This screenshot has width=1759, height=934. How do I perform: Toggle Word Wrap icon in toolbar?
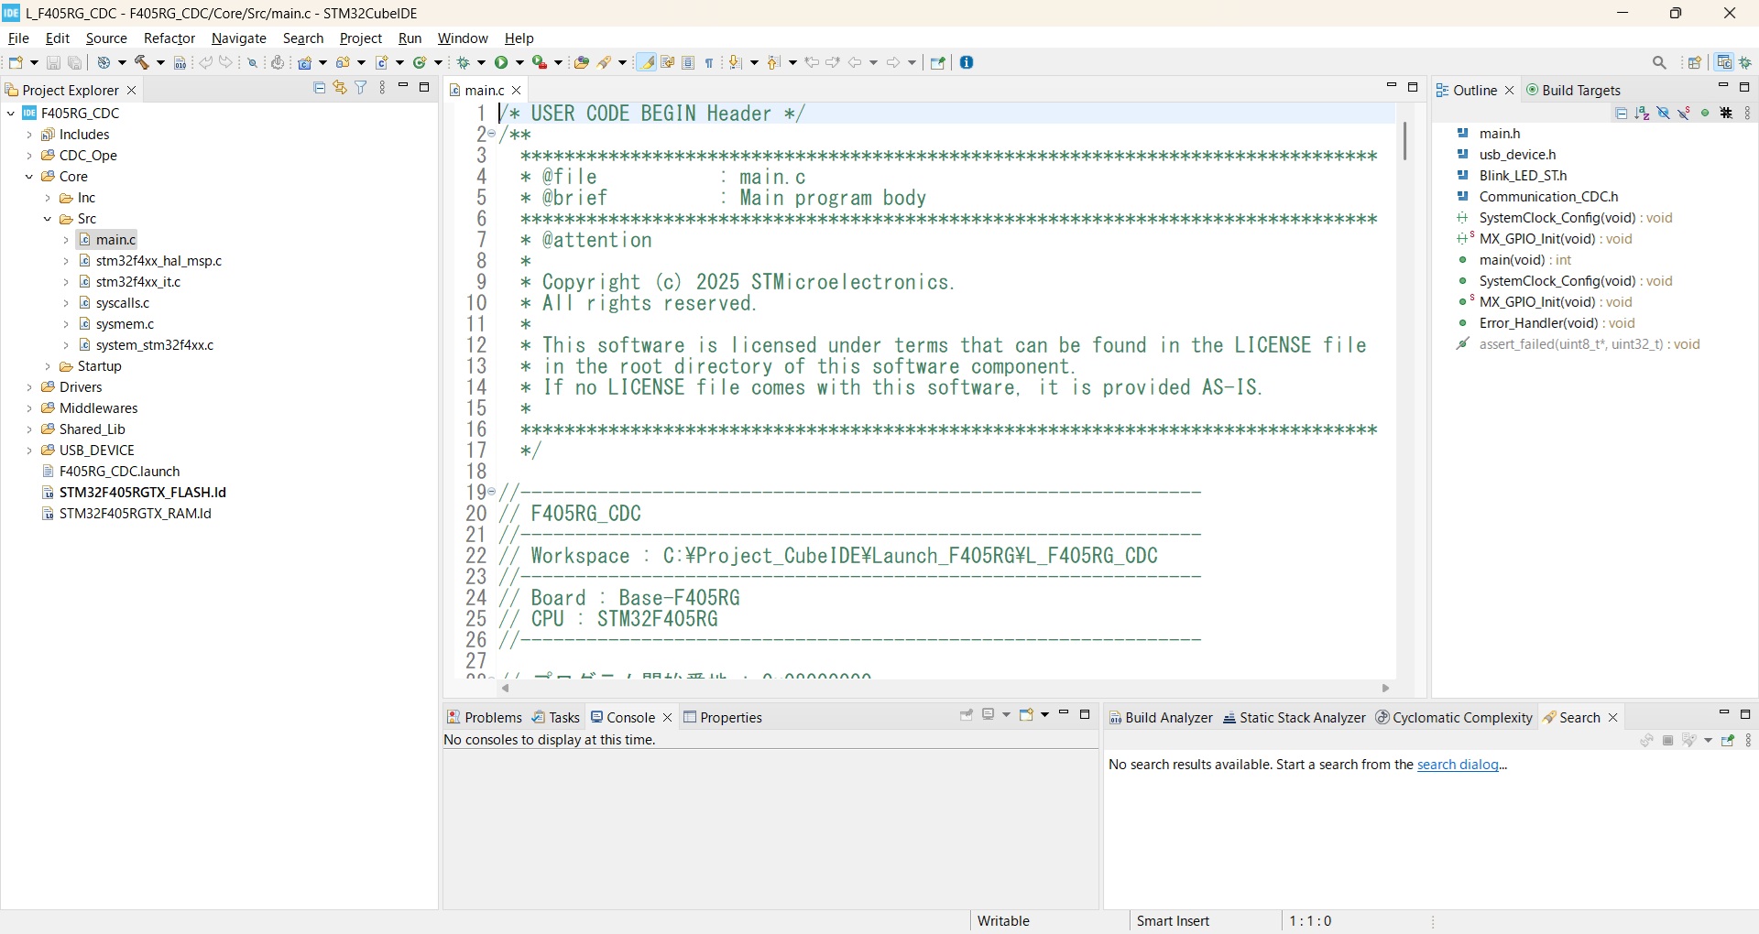click(667, 62)
